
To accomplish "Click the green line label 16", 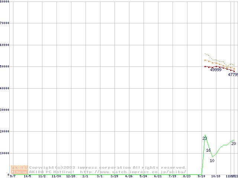I will [208, 150].
